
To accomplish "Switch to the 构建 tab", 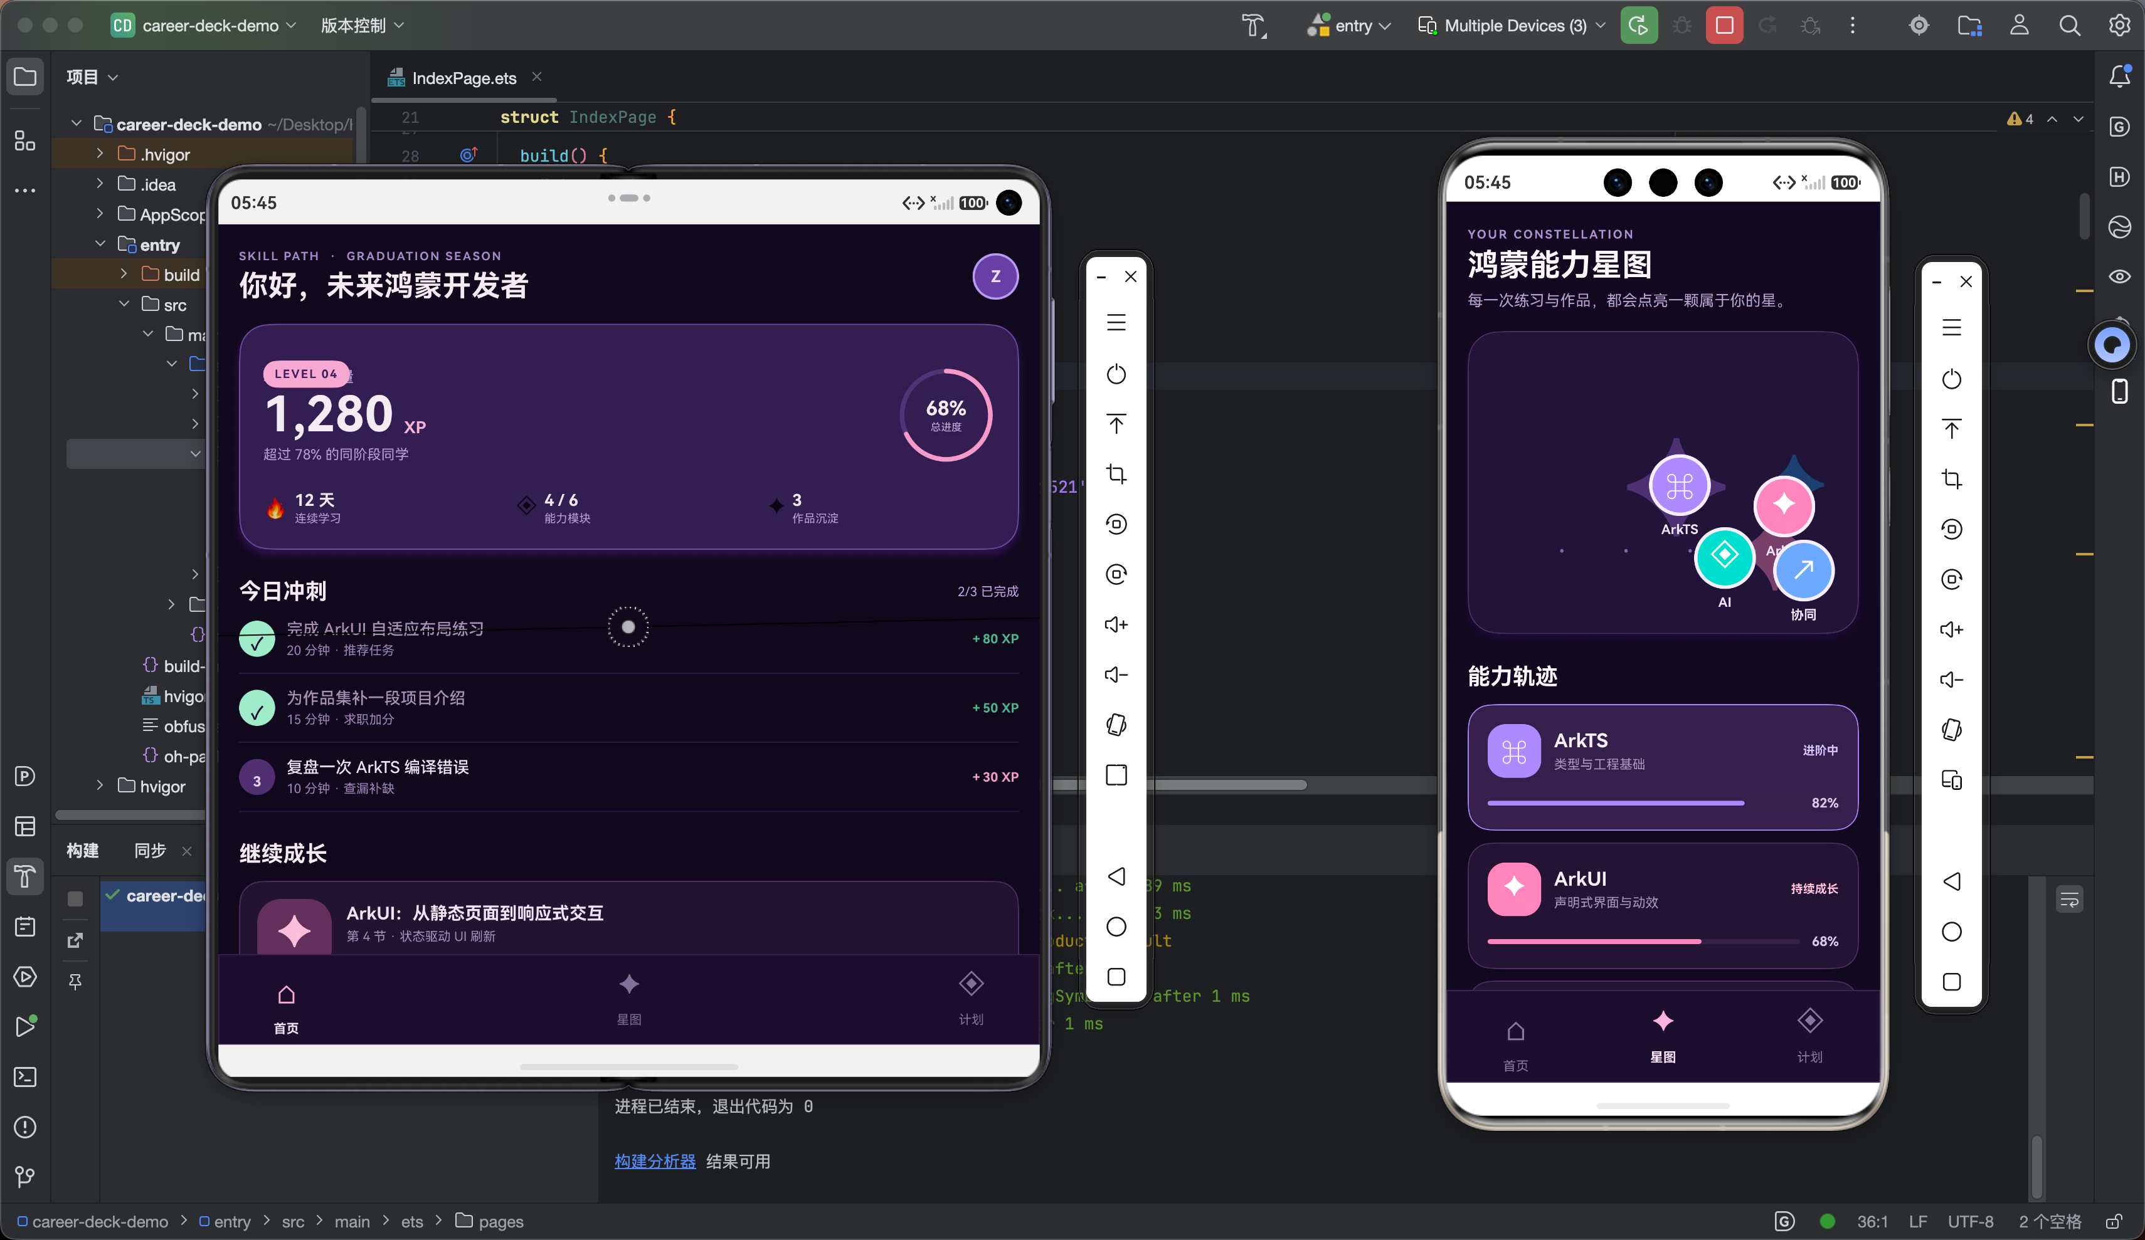I will pyautogui.click(x=83, y=850).
